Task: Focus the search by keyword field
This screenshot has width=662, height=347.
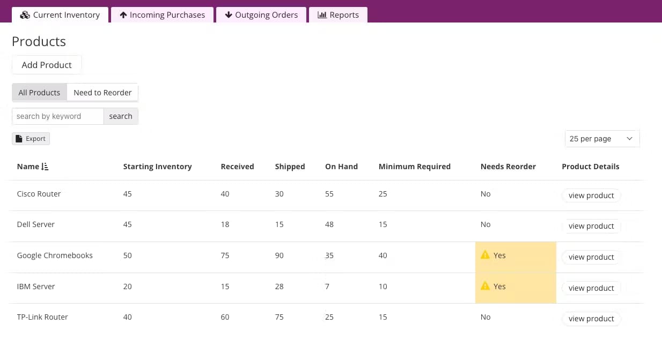Action: (57, 116)
